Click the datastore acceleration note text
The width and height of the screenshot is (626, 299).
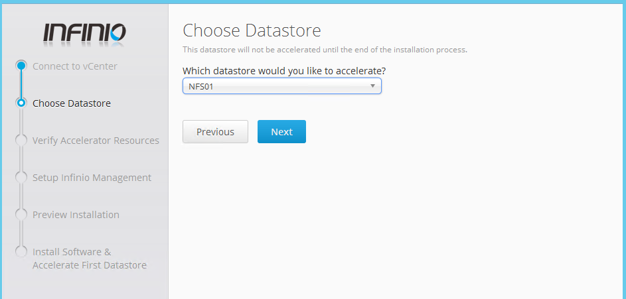tap(325, 50)
